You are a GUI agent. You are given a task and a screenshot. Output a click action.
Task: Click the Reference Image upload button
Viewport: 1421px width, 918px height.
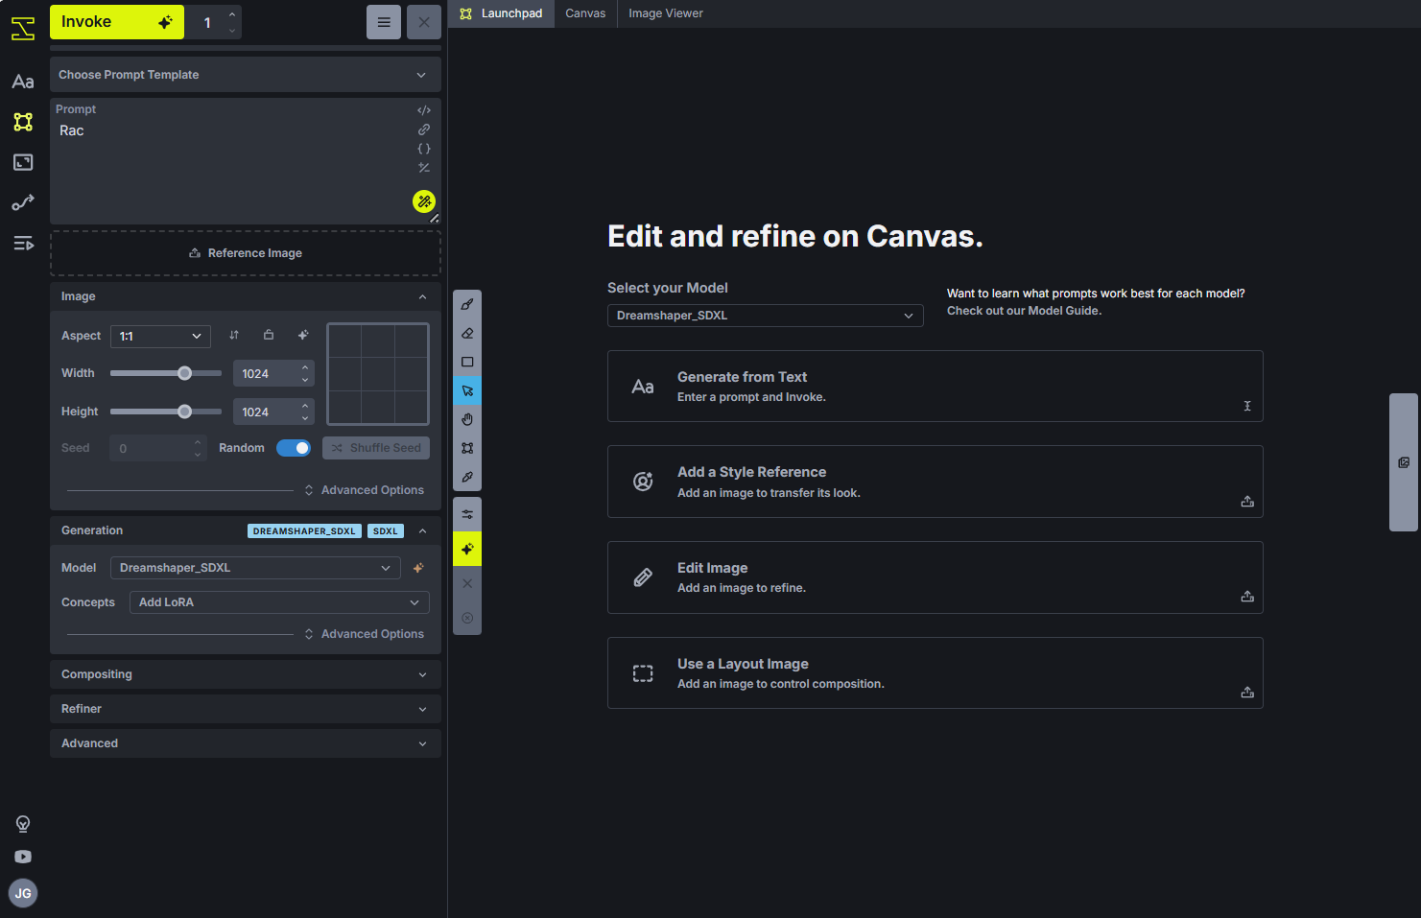pos(246,253)
